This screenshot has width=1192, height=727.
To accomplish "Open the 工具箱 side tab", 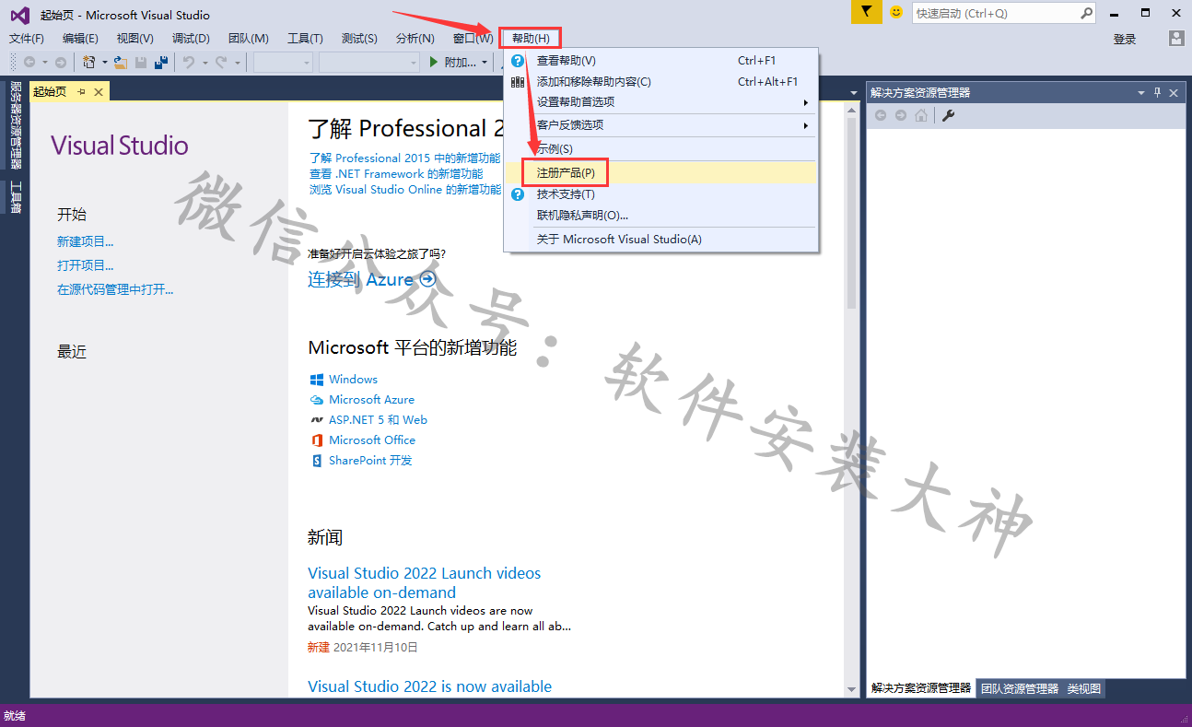I will pyautogui.click(x=16, y=196).
